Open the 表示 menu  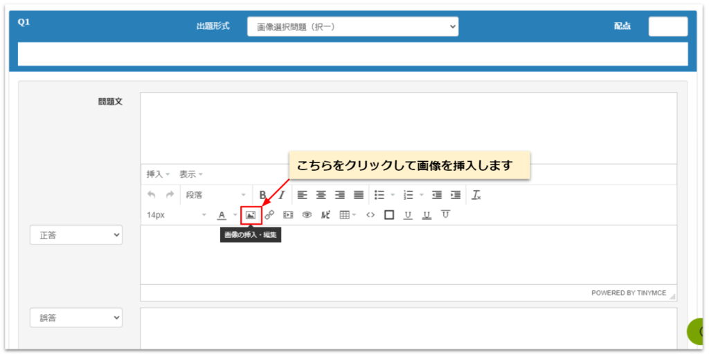pyautogui.click(x=191, y=174)
